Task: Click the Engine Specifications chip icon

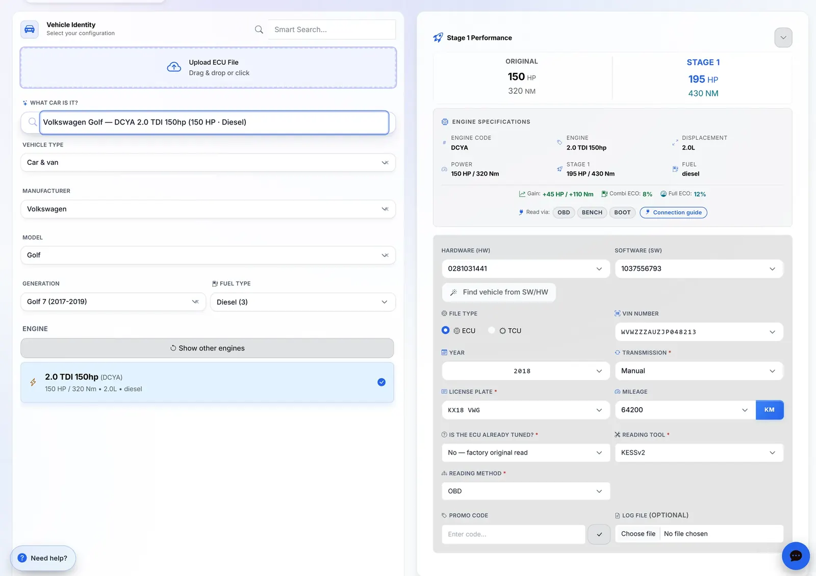Action: pos(445,122)
